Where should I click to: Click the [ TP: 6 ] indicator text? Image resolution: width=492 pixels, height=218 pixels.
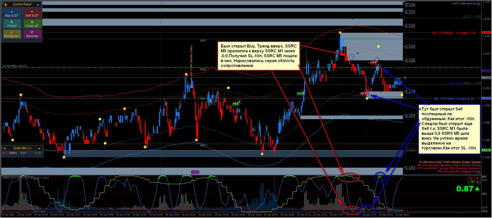[474, 182]
